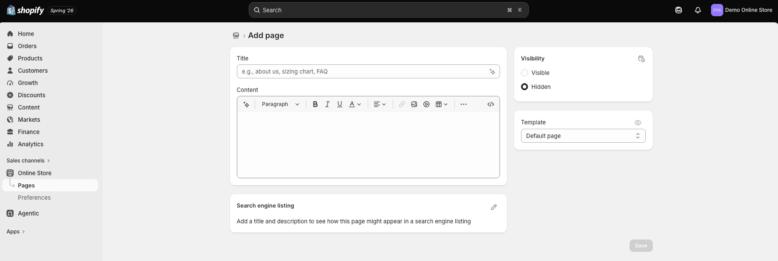Click the "Search engine listing" heading
The width and height of the screenshot is (778, 261).
[265, 206]
